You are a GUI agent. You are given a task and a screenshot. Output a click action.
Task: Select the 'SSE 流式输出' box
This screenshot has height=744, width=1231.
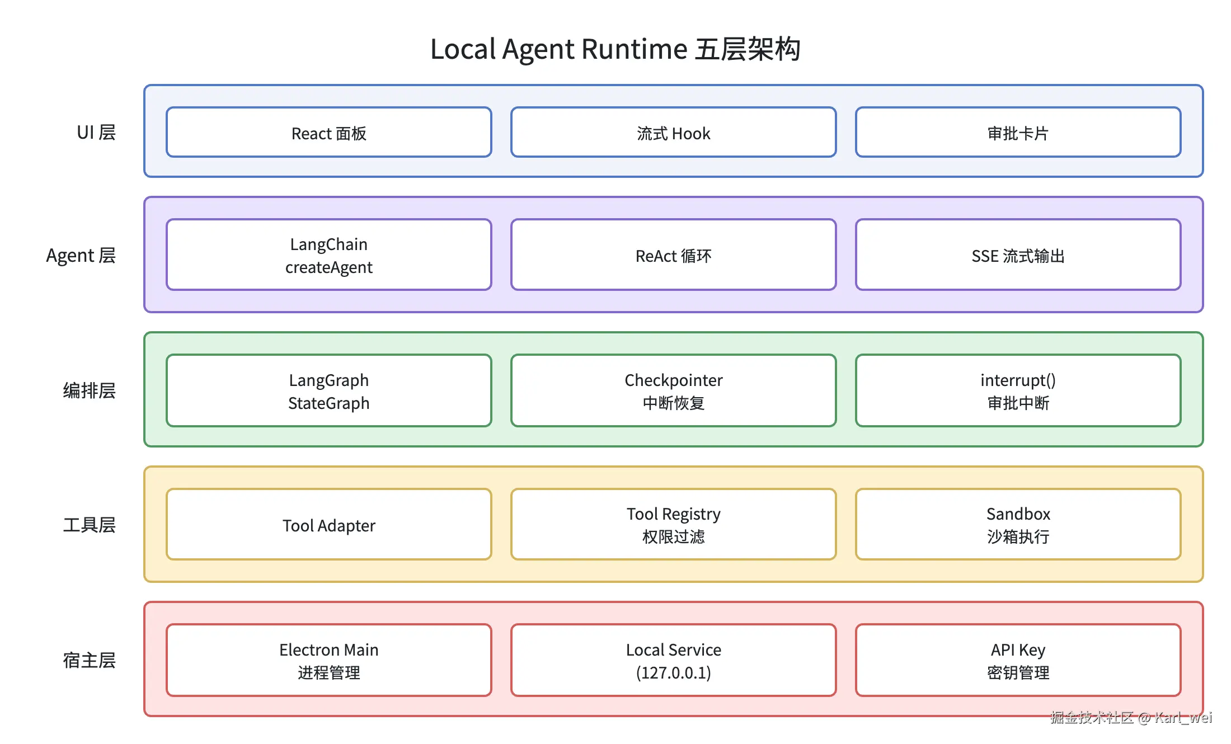1018,255
